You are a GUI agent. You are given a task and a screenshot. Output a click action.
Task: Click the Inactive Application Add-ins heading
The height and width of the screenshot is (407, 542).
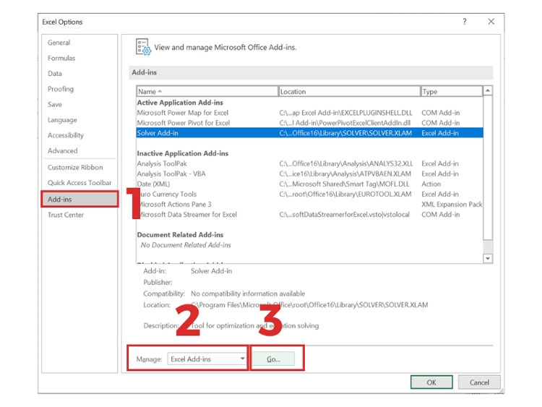(x=183, y=153)
